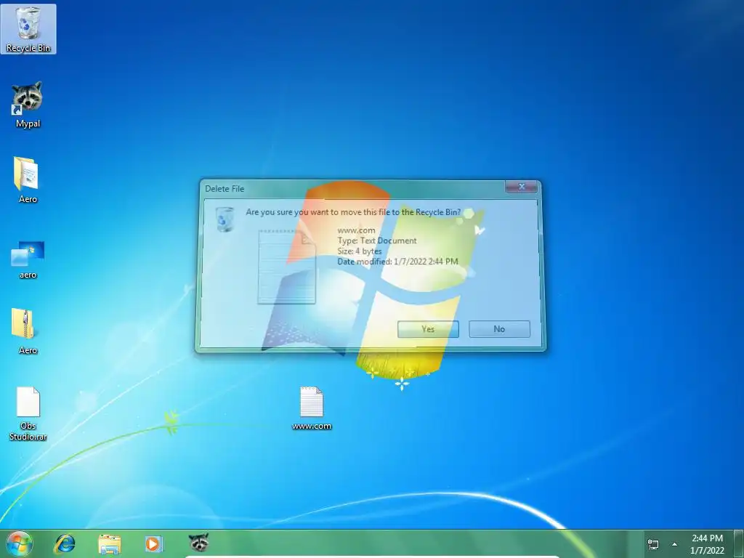Select the lowercase aero theme file icon

[x=28, y=260]
